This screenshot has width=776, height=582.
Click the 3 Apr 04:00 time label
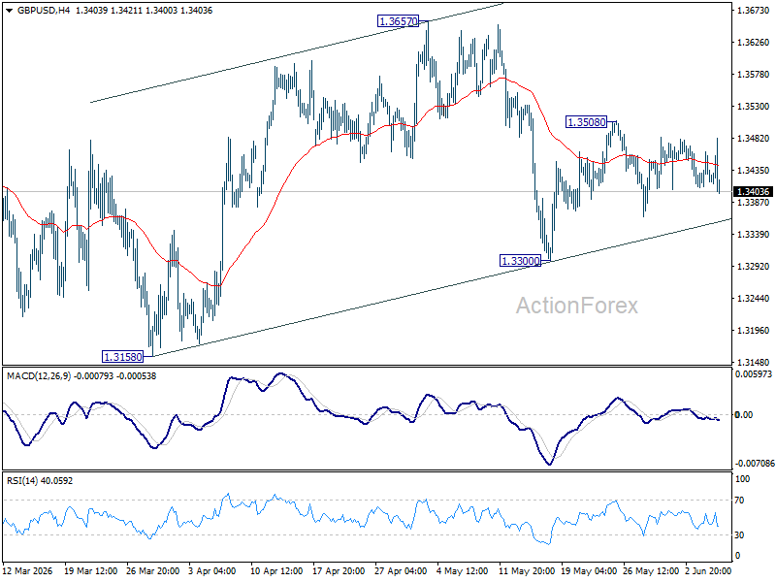coord(212,570)
